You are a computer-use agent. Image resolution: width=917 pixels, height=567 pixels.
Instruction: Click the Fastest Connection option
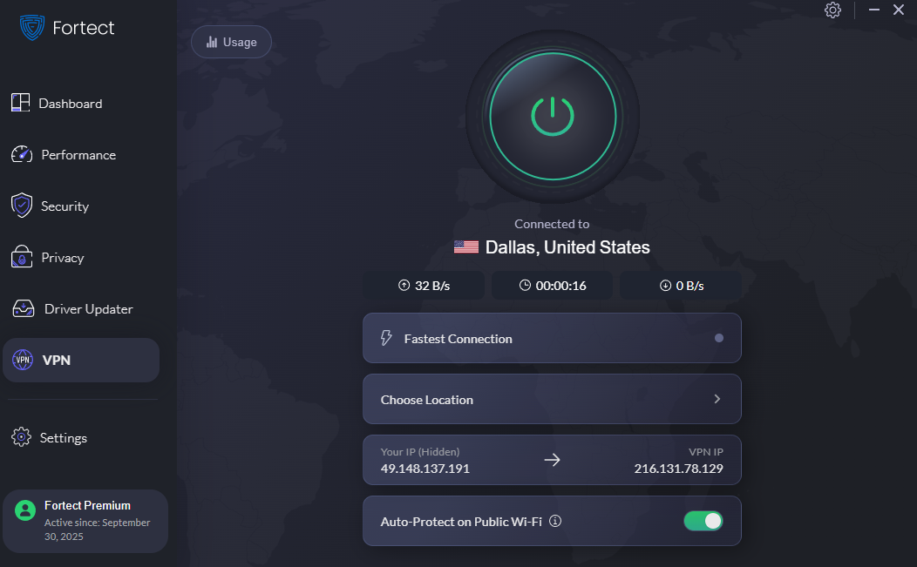click(x=552, y=339)
